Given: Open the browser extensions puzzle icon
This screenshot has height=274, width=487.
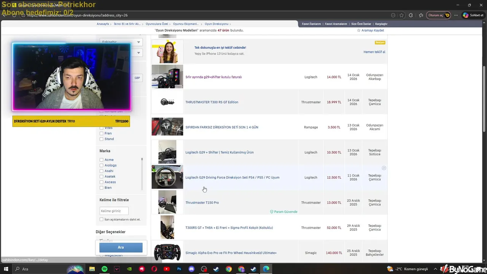Looking at the screenshot, I should click(x=411, y=15).
